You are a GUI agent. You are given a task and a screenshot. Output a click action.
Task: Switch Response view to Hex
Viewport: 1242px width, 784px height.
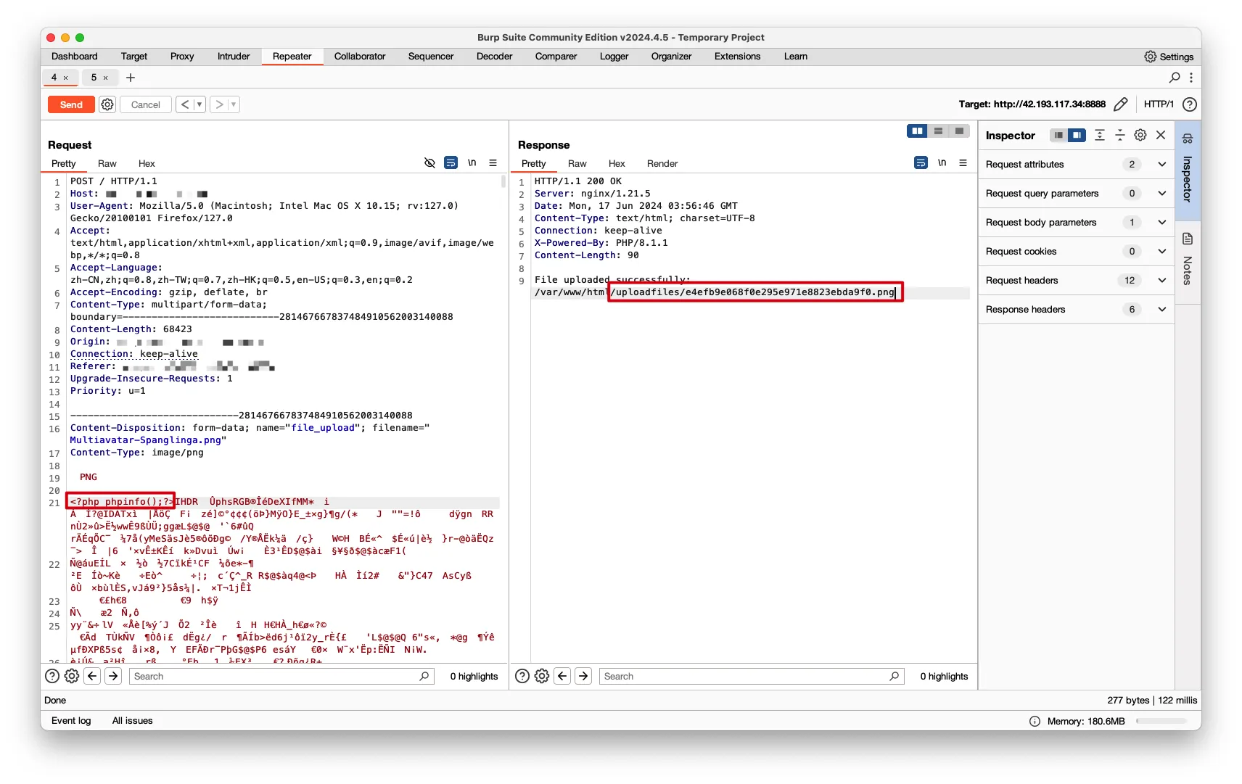[x=617, y=164]
